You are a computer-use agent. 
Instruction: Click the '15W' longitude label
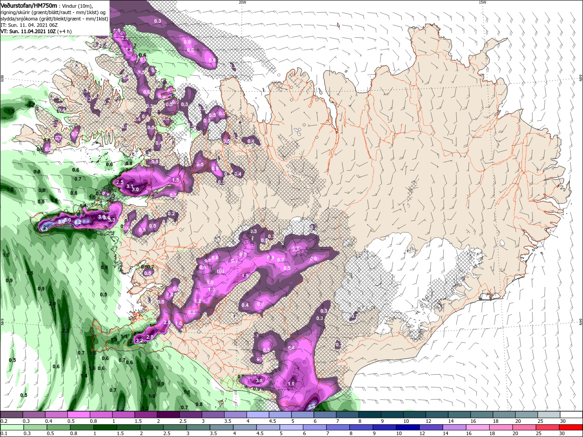click(x=482, y=2)
